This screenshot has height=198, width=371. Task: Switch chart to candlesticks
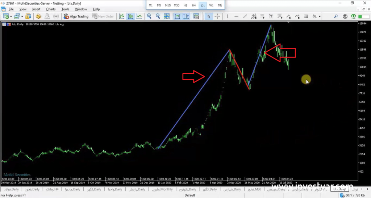130,16
